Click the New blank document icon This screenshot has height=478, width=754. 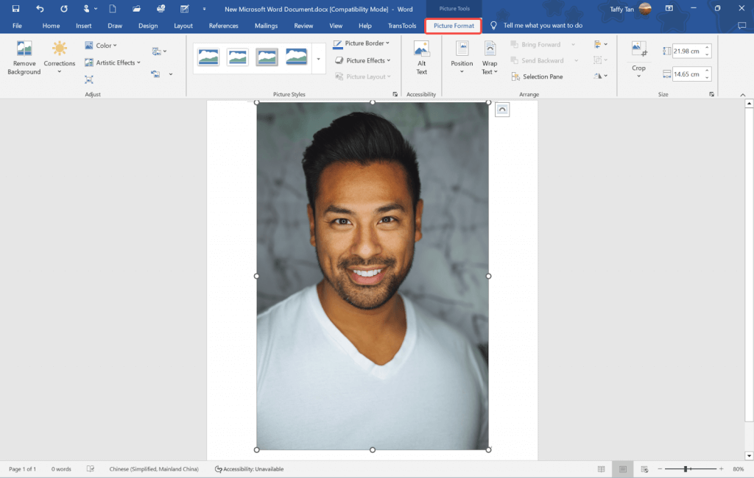pos(113,9)
